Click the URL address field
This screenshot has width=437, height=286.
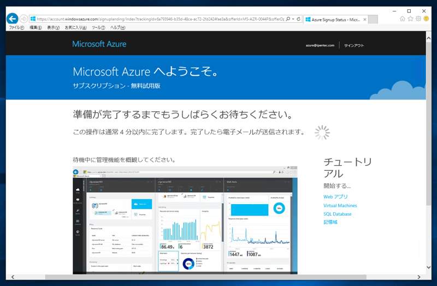click(160, 19)
